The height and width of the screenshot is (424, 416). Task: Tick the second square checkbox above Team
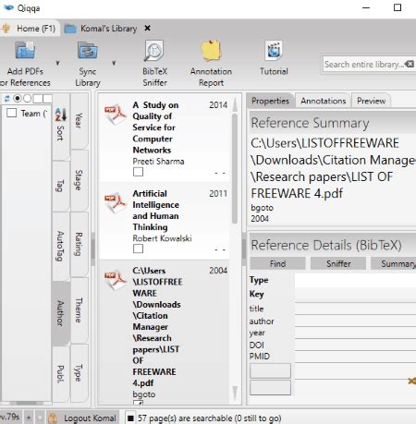coord(47,99)
